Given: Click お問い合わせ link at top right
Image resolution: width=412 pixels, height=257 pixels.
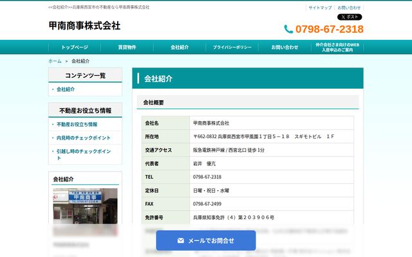Looking at the screenshot, I should coord(349,8).
